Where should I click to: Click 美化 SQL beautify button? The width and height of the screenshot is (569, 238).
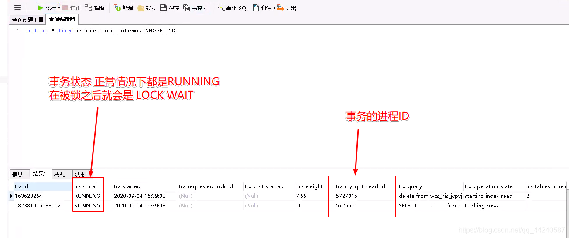tap(233, 8)
